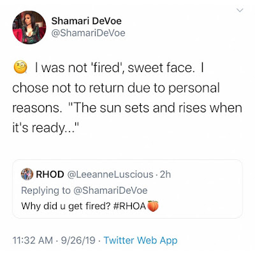Click the RHOD display name
Screen dimensions: 255x255
(50, 174)
